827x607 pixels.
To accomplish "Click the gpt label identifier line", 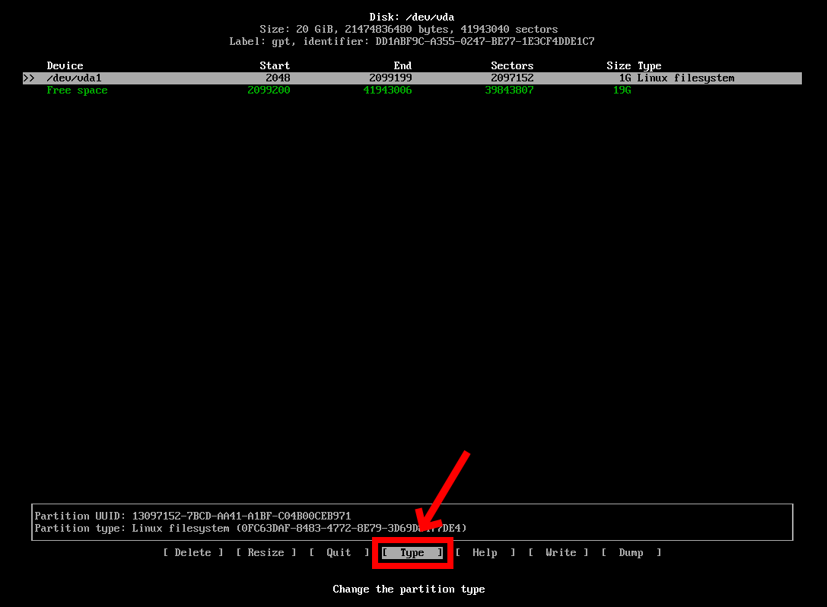I will click(412, 42).
